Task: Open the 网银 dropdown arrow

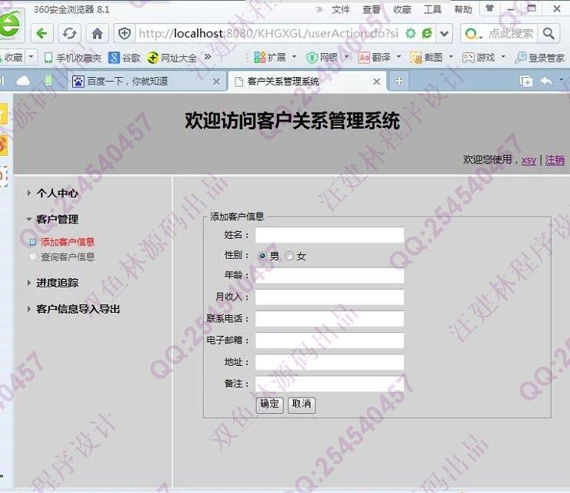Action: pos(346,57)
